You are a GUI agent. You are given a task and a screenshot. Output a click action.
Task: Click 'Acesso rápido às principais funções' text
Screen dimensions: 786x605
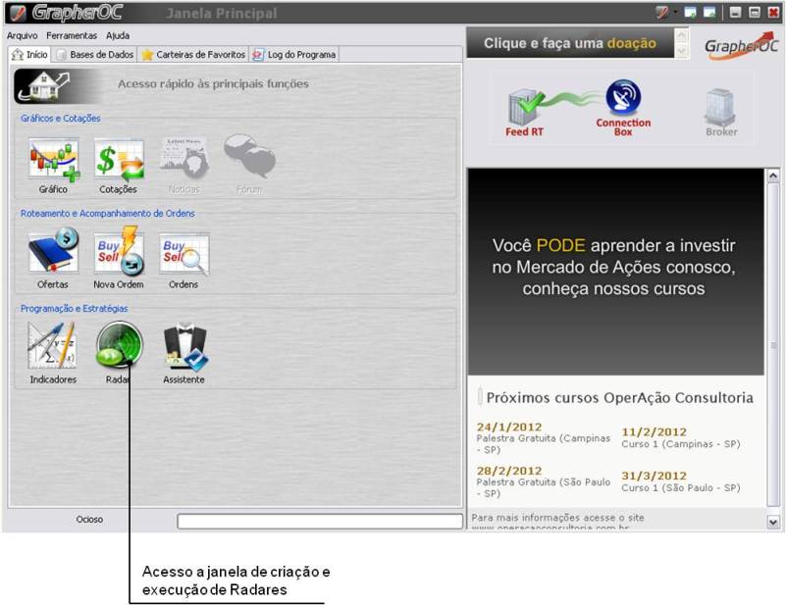pyautogui.click(x=213, y=83)
